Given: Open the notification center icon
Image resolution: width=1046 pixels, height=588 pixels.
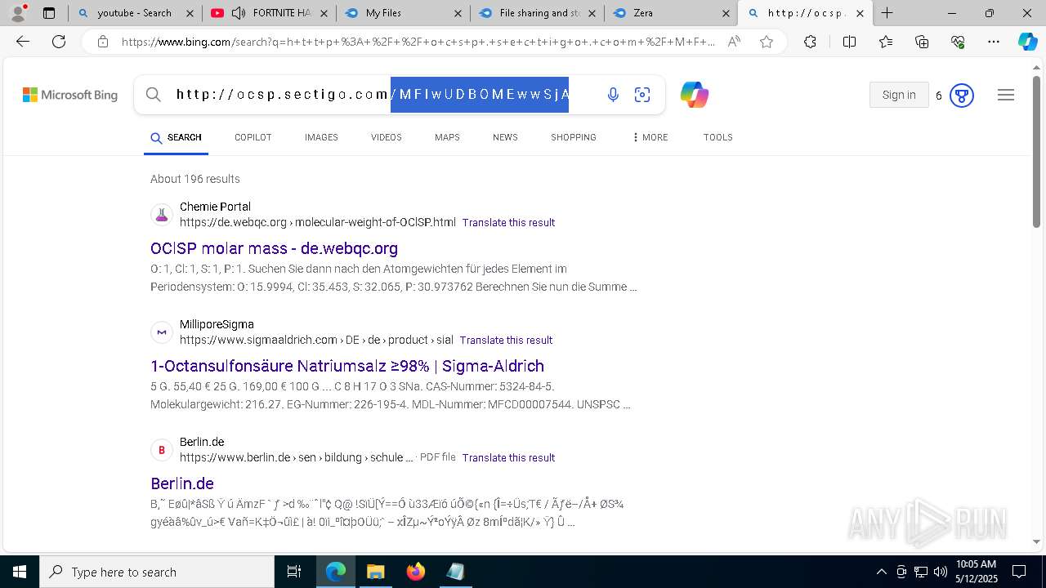Looking at the screenshot, I should point(1019,572).
